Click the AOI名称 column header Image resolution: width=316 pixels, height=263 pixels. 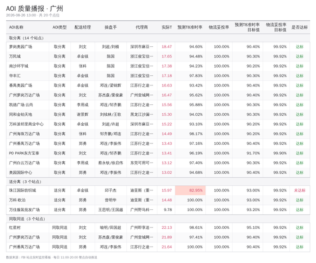coord(16,27)
